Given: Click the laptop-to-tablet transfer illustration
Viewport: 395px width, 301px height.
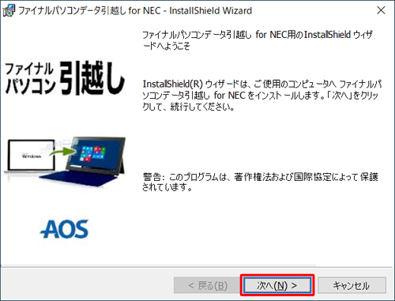Looking at the screenshot, I should (65, 161).
